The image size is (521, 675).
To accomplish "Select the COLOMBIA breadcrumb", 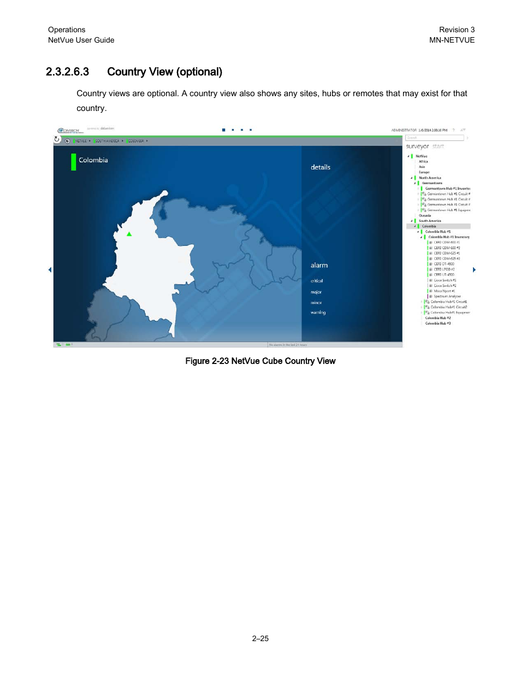I will tap(137, 141).
